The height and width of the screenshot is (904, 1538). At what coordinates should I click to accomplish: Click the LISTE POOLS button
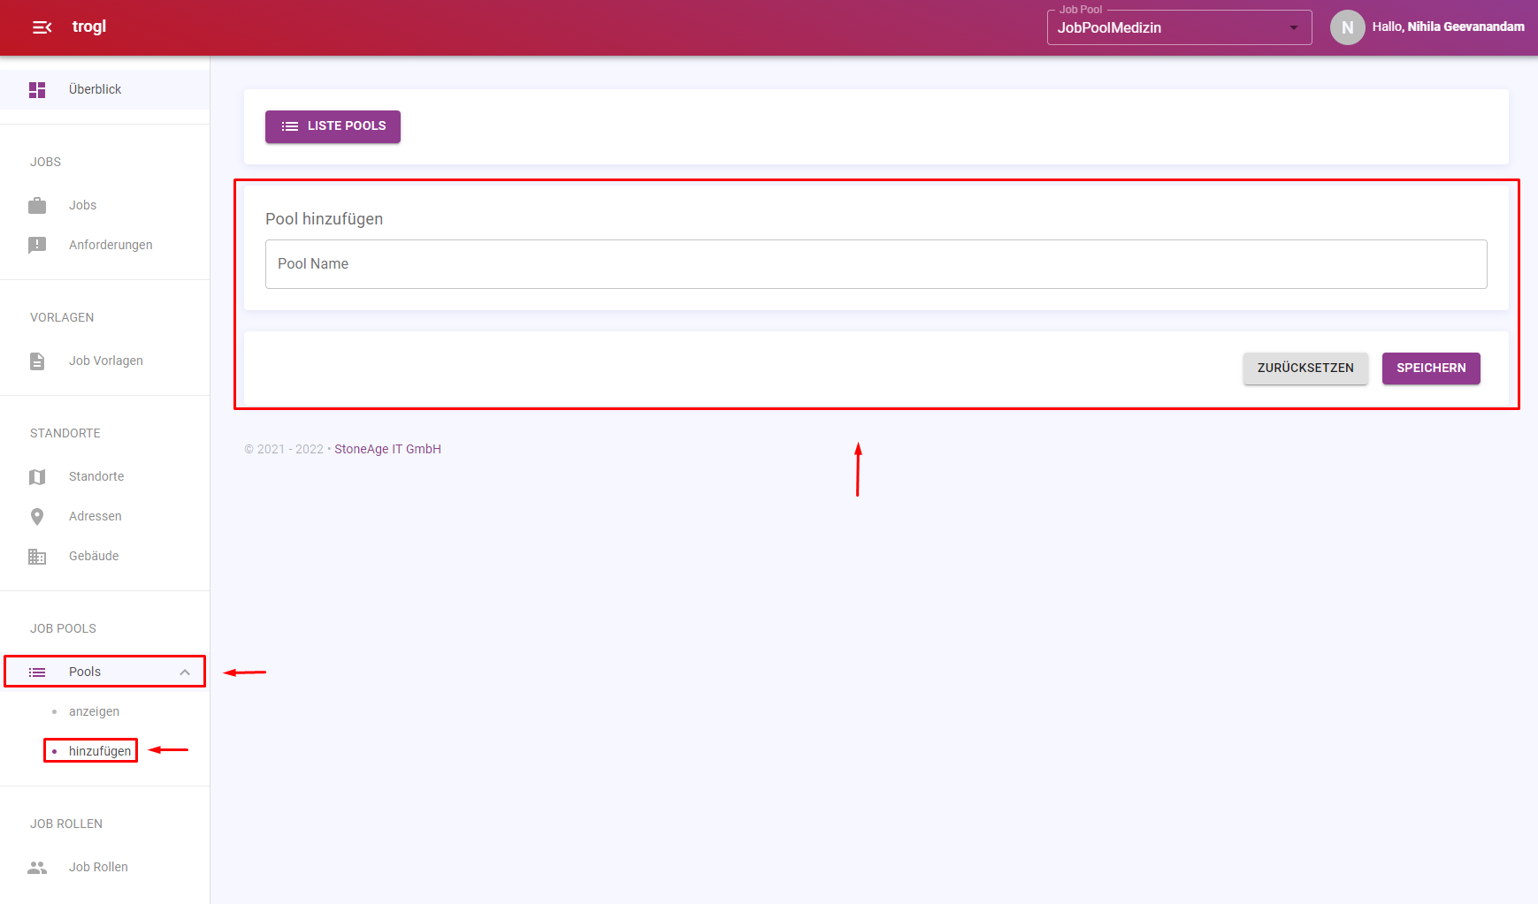(x=333, y=126)
